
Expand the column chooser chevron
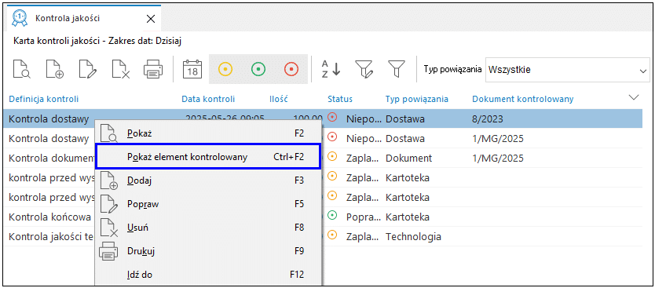click(634, 97)
